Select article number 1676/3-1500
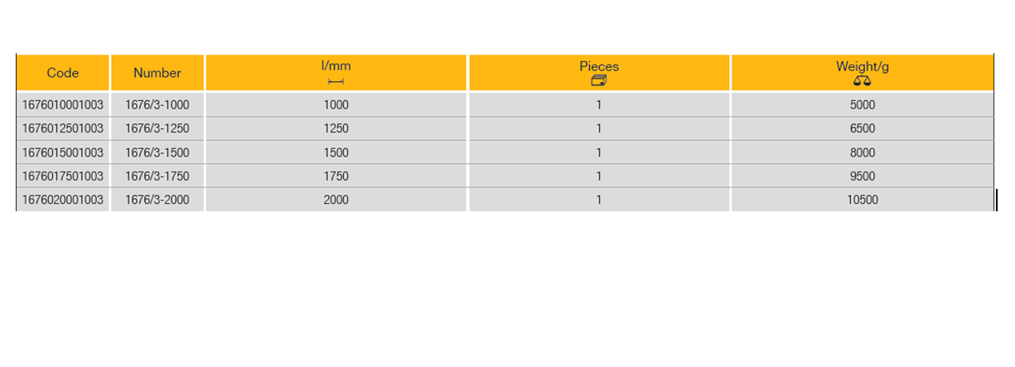1015x367 pixels. (x=157, y=152)
